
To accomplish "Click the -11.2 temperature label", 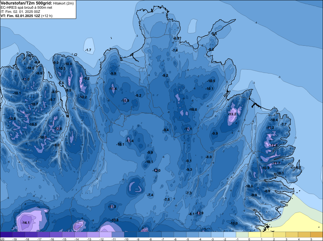I will (x=270, y=128).
